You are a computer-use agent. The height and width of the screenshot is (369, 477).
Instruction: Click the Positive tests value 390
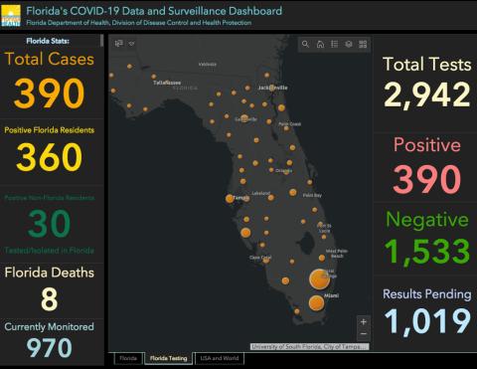click(427, 179)
